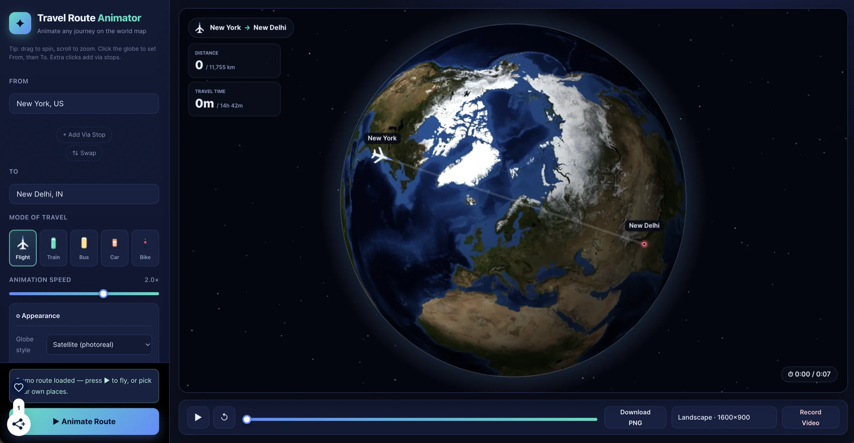Click the Travel Route Animator logo icon
Viewport: 854px width, 443px height.
point(20,23)
